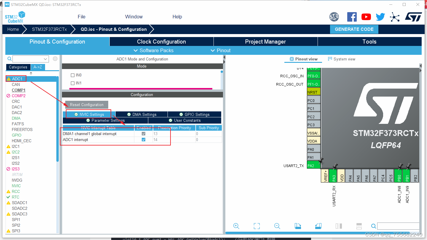This screenshot has width=427, height=240.
Task: Click the pin search magnifier icon
Action: point(374,226)
